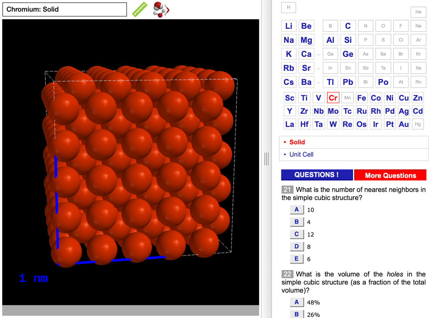
Task: Click the panel divider handle
Action: coord(266,159)
